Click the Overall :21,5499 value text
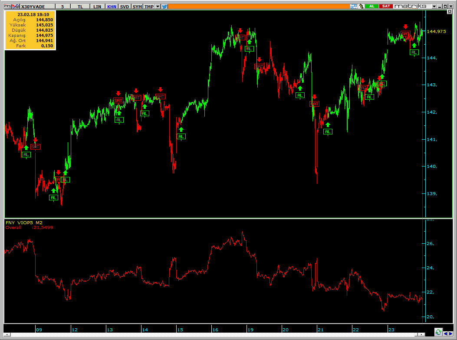The image size is (457, 340). tap(29, 227)
